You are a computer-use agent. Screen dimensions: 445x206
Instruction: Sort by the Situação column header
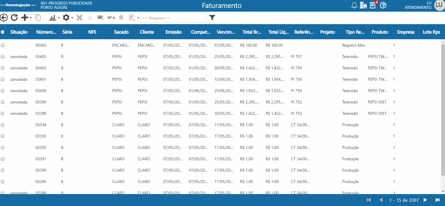coord(19,32)
